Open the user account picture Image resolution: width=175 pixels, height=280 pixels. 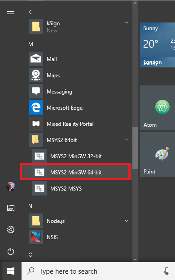[x=11, y=187]
